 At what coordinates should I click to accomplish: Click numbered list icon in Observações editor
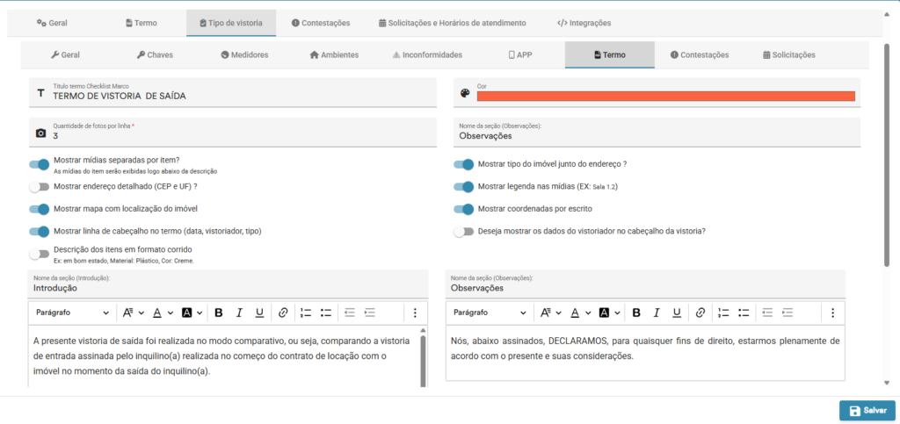click(x=723, y=313)
